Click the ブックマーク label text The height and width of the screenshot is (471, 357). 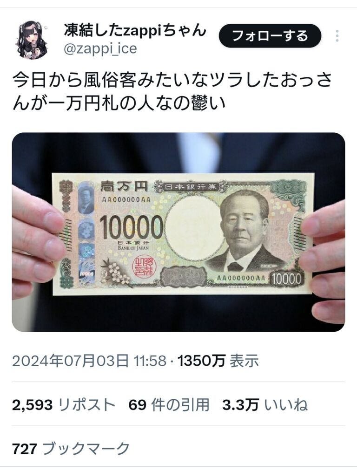[86, 449]
